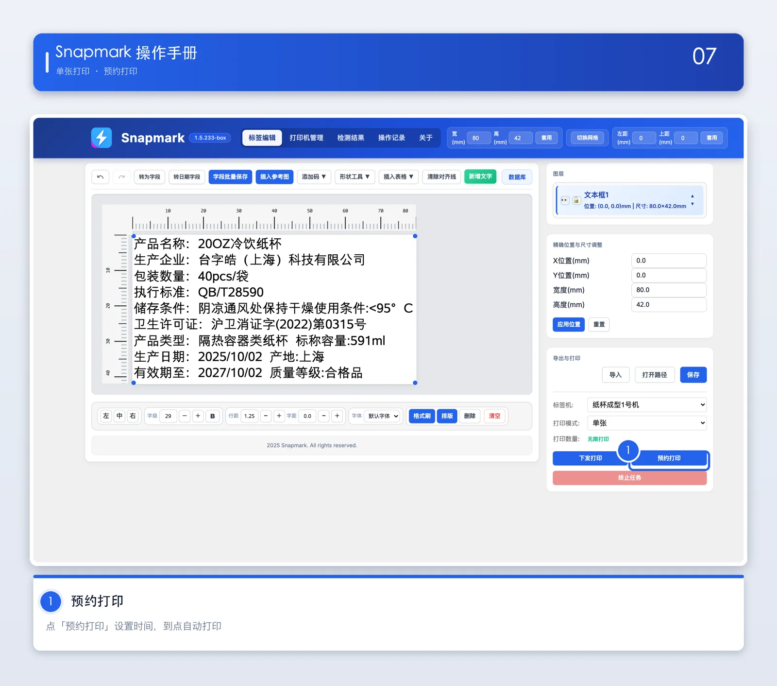Click the 删除 button
The image size is (777, 686).
click(x=470, y=416)
